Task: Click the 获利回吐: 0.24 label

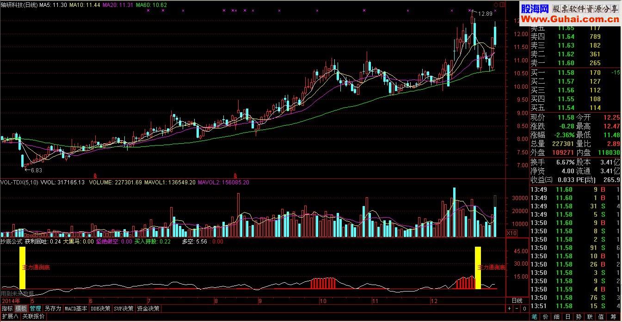Action: tap(43, 241)
